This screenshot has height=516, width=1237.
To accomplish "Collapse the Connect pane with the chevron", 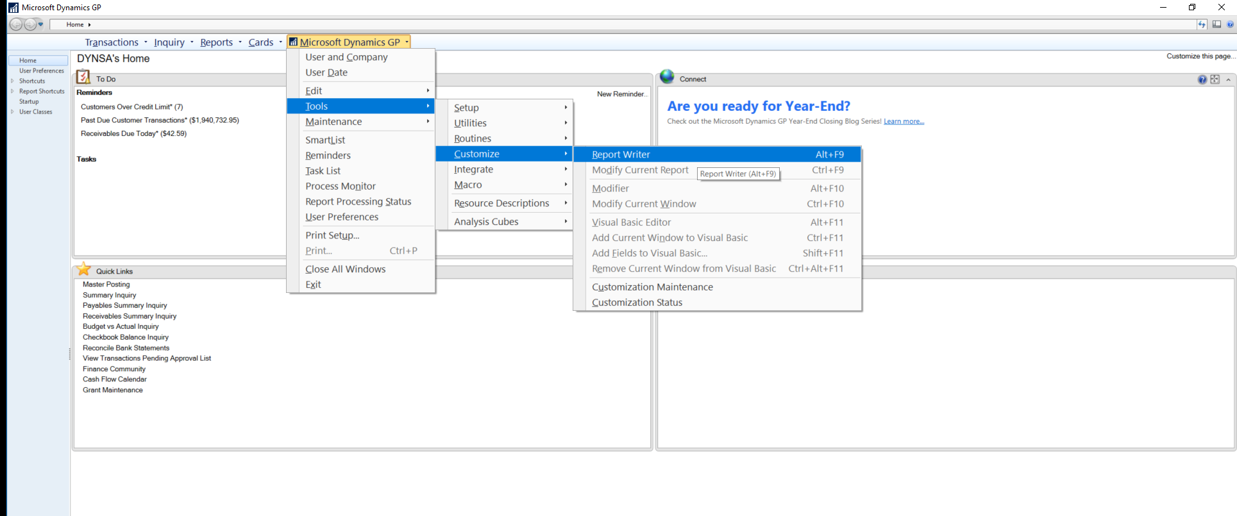I will [x=1228, y=80].
